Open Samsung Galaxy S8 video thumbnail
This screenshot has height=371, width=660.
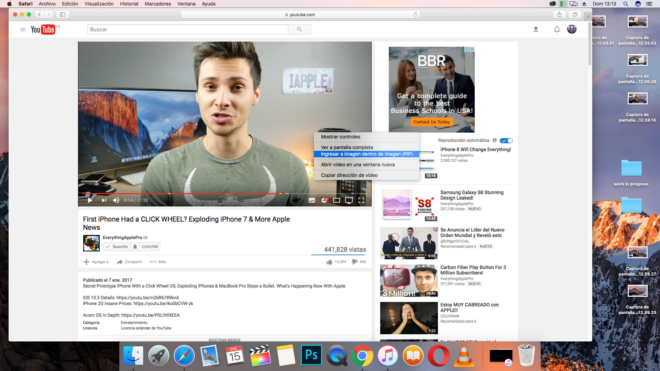click(x=409, y=205)
